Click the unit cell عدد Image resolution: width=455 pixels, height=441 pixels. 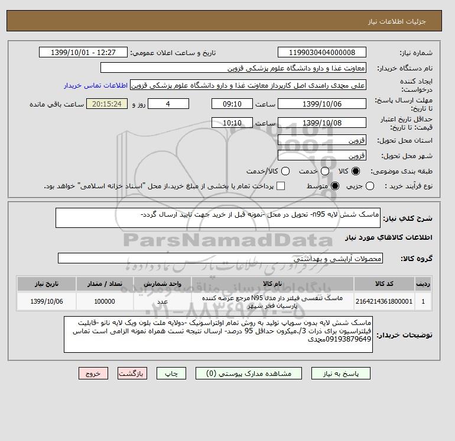[162, 301]
